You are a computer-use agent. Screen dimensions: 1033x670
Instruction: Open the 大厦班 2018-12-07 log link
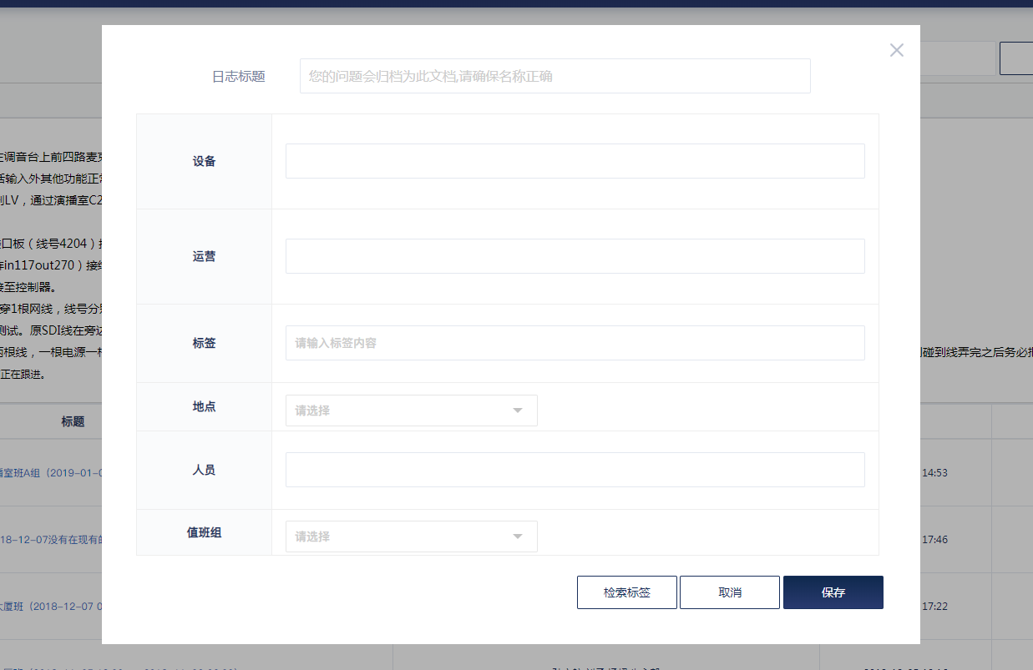click(50, 607)
